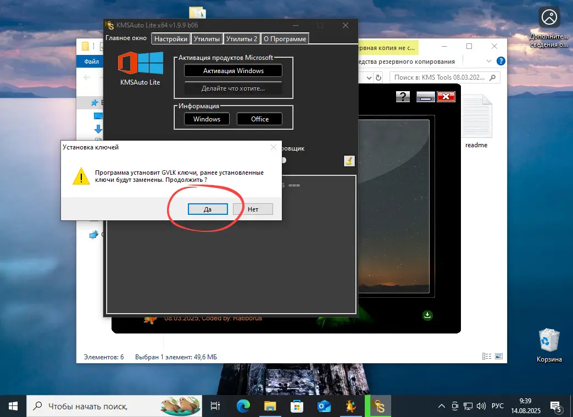Open Microsoft Edge from the taskbar

click(x=243, y=406)
